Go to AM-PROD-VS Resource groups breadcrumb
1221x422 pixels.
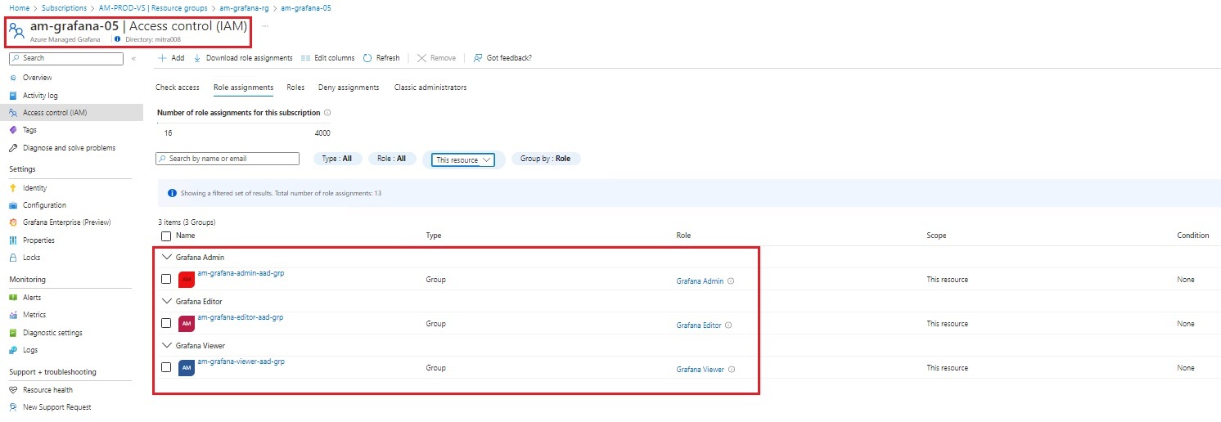pos(153,7)
